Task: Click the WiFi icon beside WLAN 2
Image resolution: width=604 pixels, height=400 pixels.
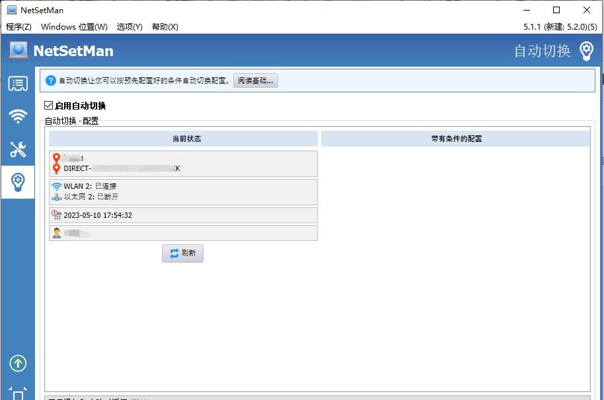Action: (x=57, y=186)
